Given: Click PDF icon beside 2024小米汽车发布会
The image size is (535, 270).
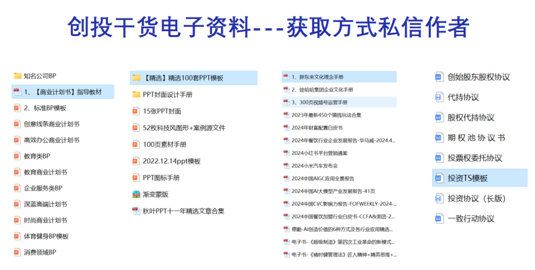Looking at the screenshot, I should [x=287, y=166].
